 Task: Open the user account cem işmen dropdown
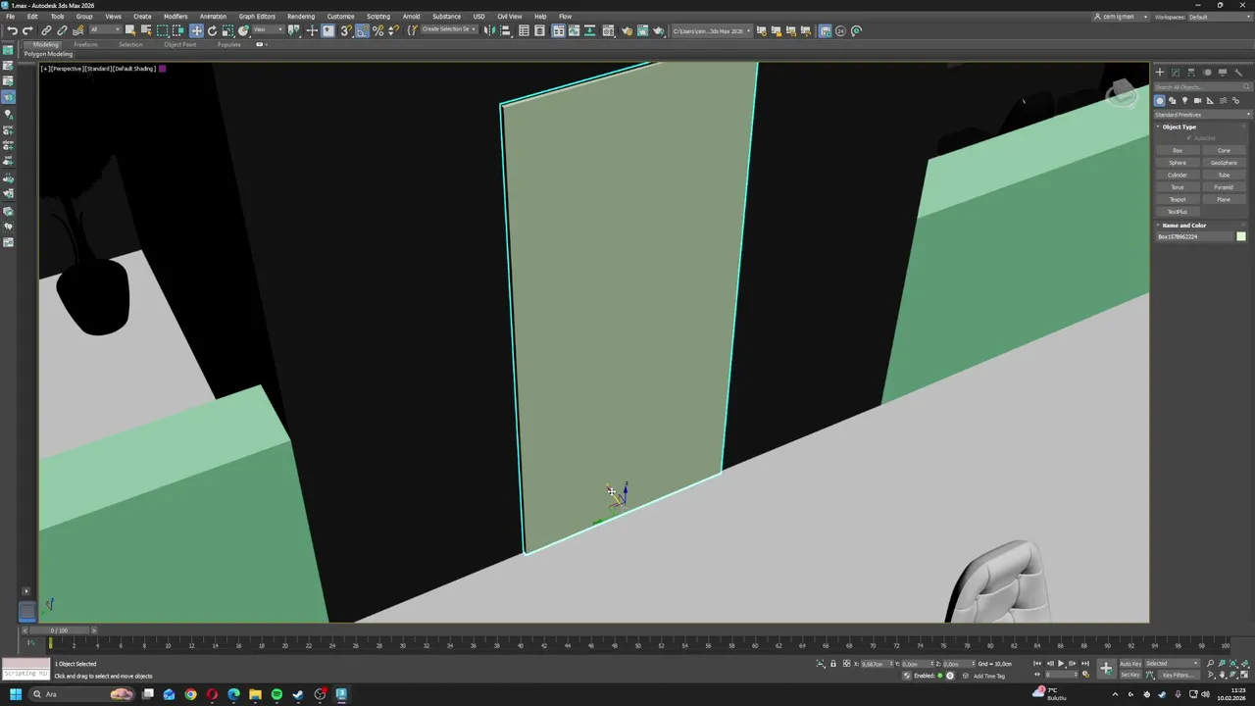tap(1122, 17)
